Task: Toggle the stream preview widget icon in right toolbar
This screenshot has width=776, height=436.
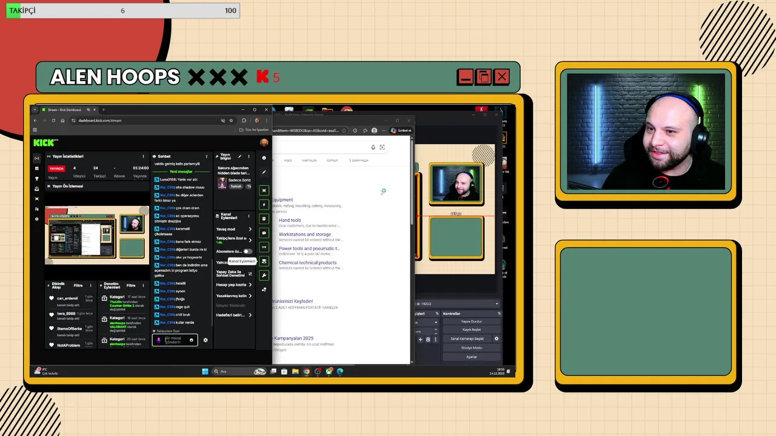Action: (264, 190)
